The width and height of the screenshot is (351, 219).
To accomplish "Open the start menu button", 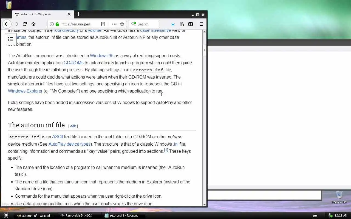I will [x=6, y=215].
